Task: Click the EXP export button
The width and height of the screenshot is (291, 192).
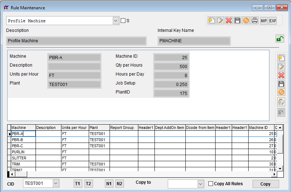Action: coord(273,20)
